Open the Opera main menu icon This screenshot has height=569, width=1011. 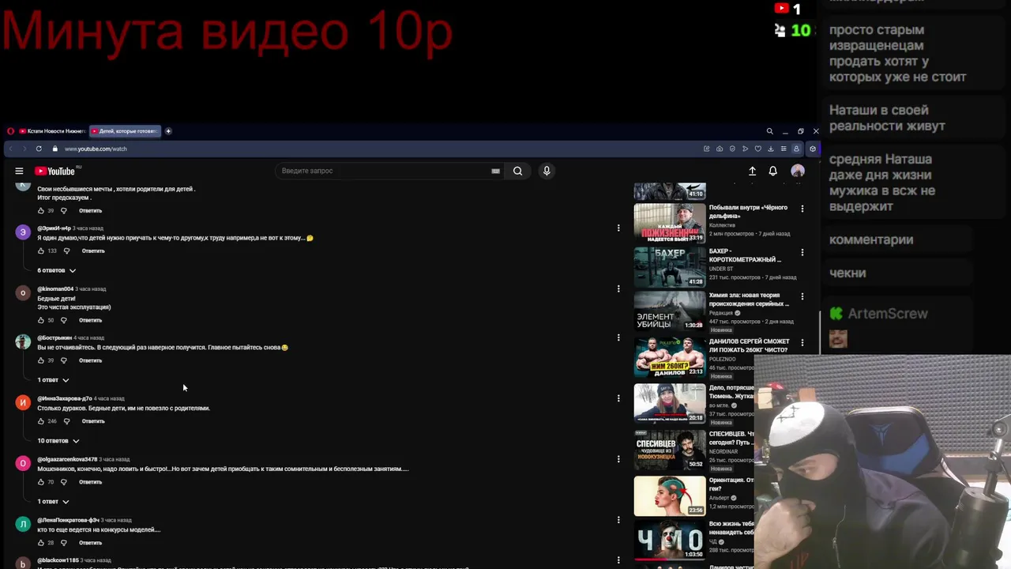10,131
